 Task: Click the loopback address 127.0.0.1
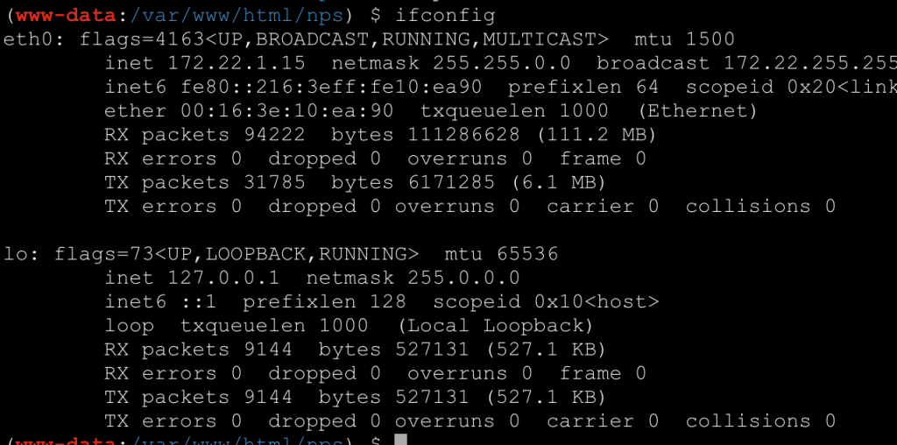223,278
